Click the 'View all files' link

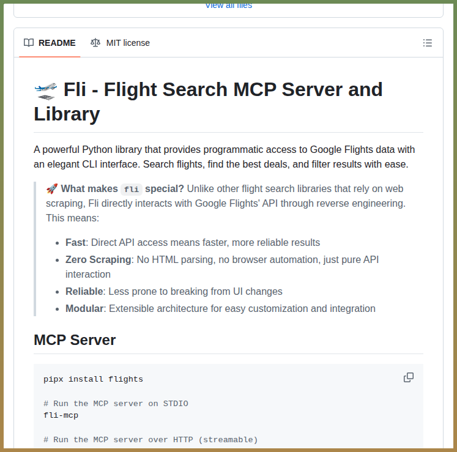(x=229, y=6)
